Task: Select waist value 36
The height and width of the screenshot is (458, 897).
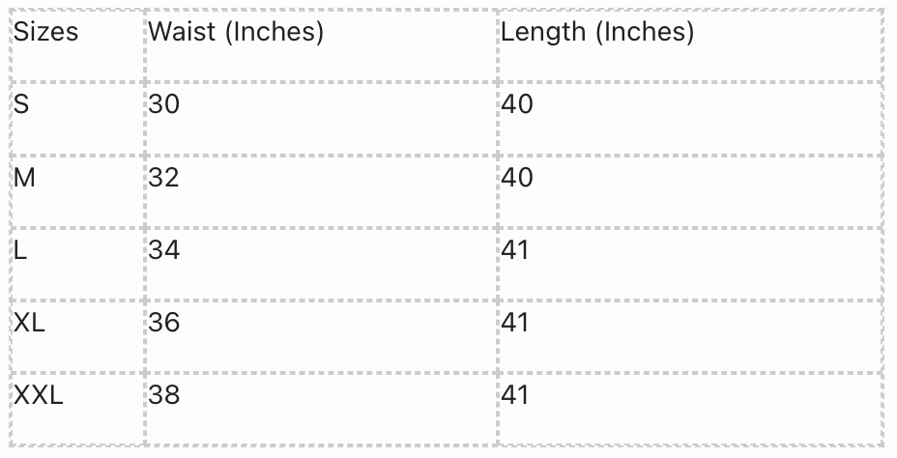Action: [164, 323]
